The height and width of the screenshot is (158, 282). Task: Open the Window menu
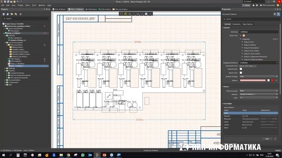(x=42, y=5)
